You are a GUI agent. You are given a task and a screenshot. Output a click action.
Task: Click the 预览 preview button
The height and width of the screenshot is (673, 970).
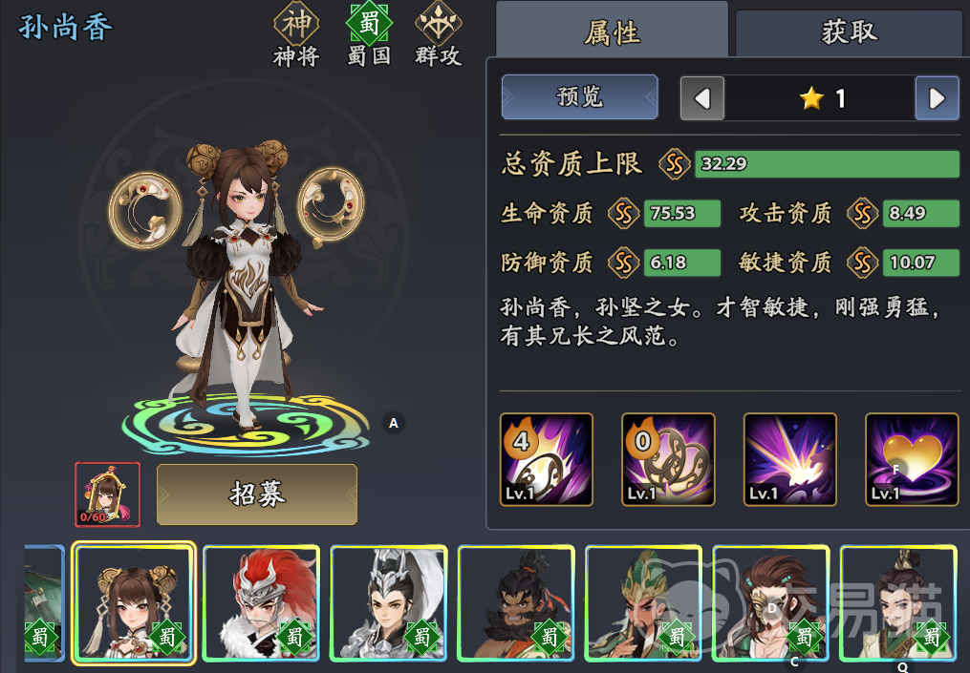[580, 97]
